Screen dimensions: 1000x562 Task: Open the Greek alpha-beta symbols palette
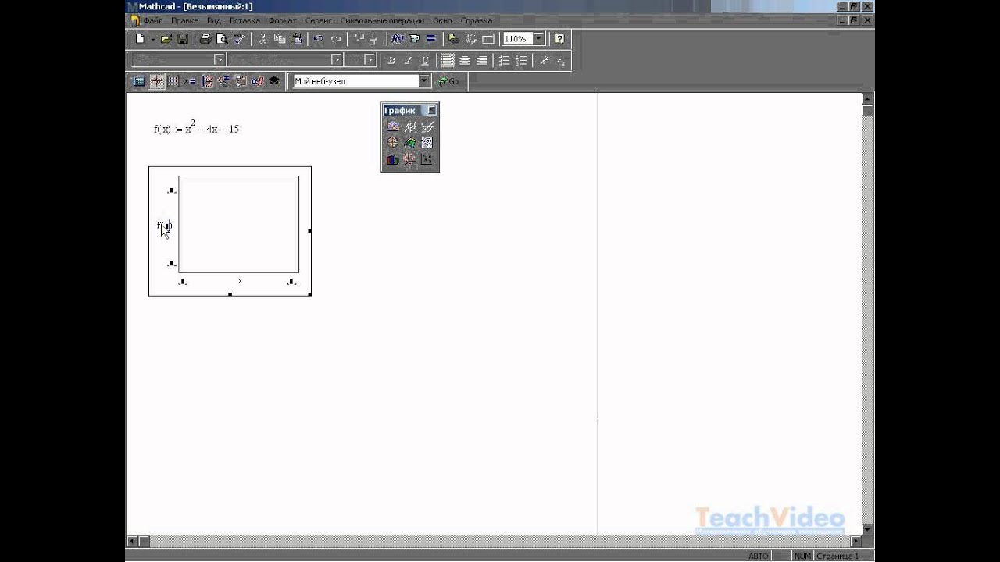[257, 81]
